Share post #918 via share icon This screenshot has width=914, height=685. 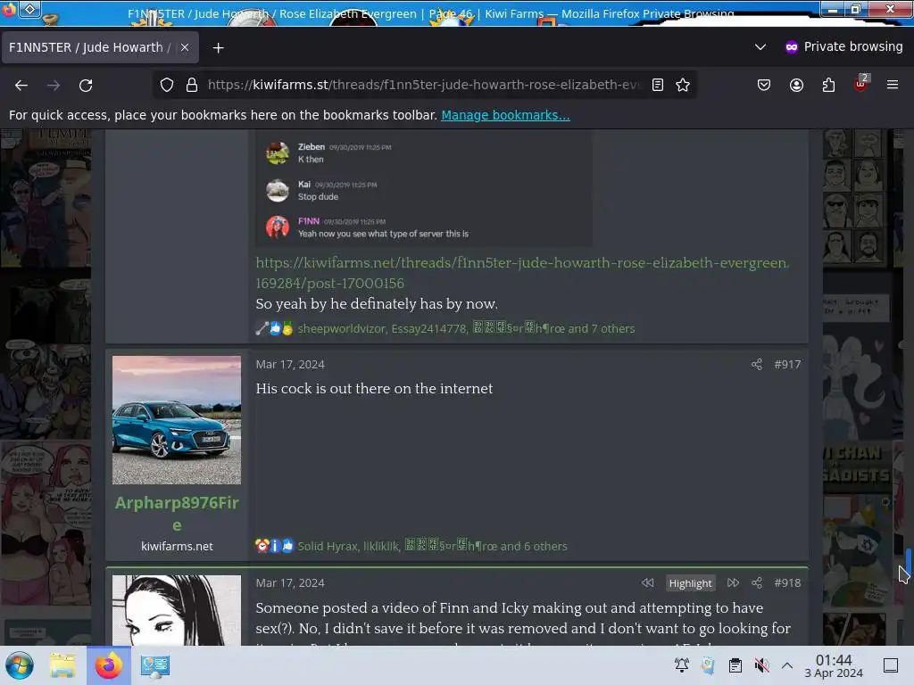point(757,583)
